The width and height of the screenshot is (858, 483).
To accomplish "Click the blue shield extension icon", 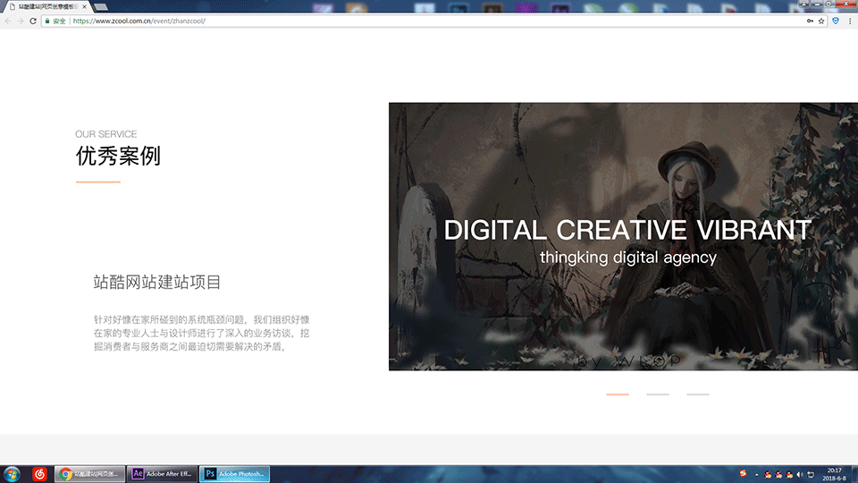I will 836,21.
